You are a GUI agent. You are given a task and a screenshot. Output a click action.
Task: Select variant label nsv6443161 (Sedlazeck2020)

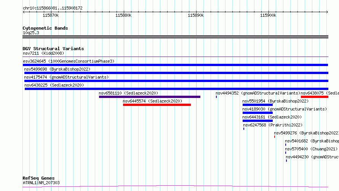click(272, 117)
